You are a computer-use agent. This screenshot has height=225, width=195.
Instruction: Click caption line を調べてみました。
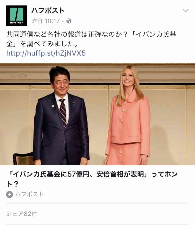point(49,44)
